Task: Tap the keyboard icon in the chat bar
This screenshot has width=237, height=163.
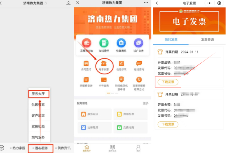Action: pos(2,148)
